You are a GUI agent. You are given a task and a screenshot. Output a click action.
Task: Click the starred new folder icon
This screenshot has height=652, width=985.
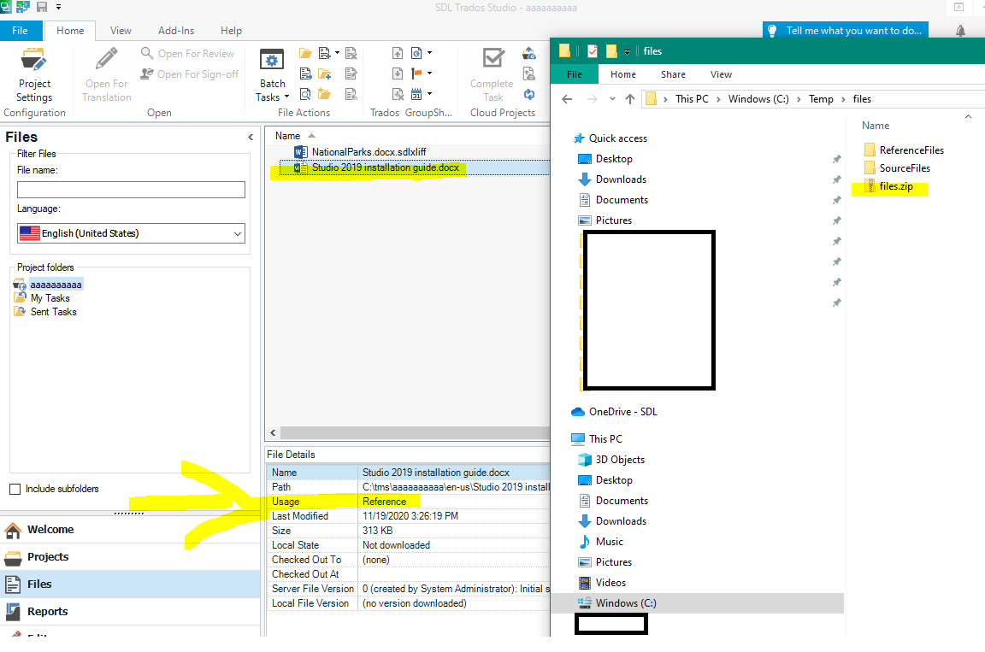coord(324,94)
